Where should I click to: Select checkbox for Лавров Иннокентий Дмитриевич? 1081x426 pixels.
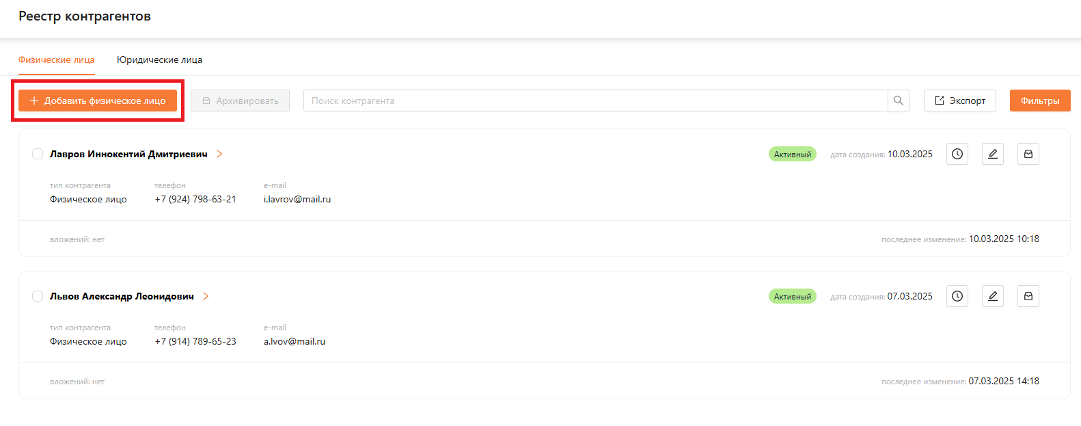[x=38, y=154]
